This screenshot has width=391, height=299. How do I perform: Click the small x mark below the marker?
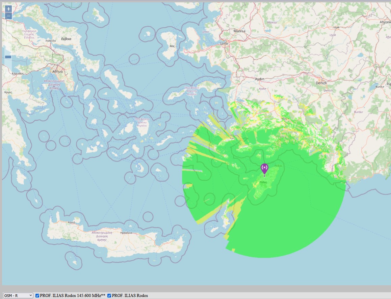click(264, 176)
